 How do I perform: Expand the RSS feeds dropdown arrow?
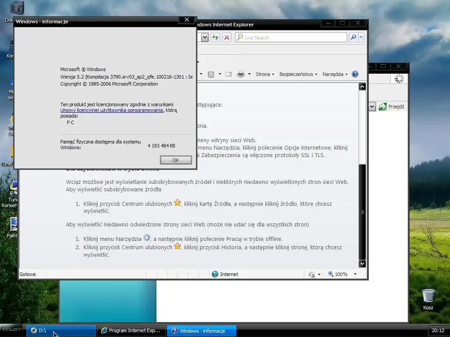(220, 74)
